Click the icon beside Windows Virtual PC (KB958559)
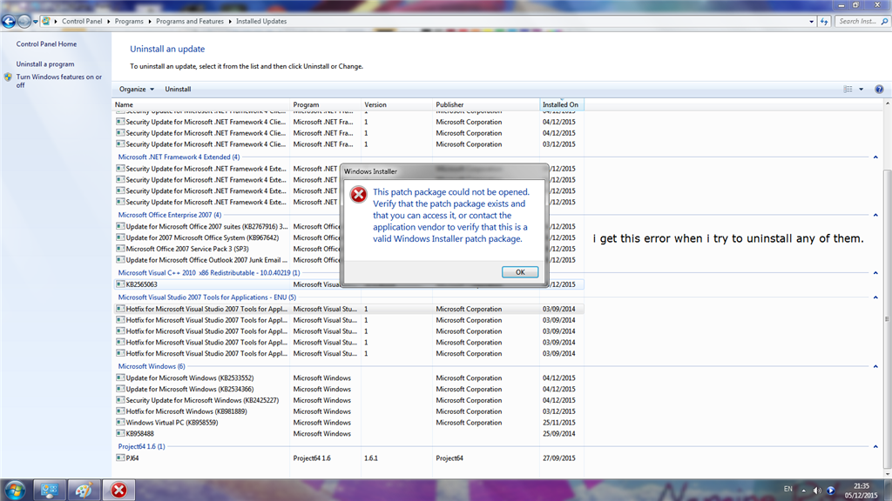This screenshot has height=501, width=892. (x=120, y=422)
